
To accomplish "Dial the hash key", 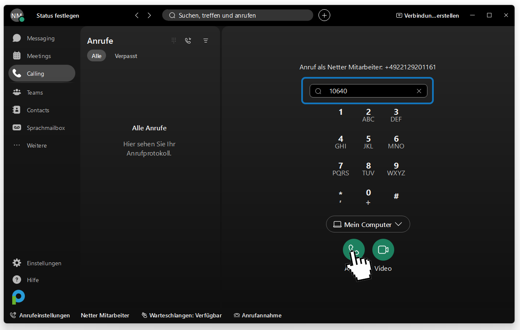I will [396, 196].
